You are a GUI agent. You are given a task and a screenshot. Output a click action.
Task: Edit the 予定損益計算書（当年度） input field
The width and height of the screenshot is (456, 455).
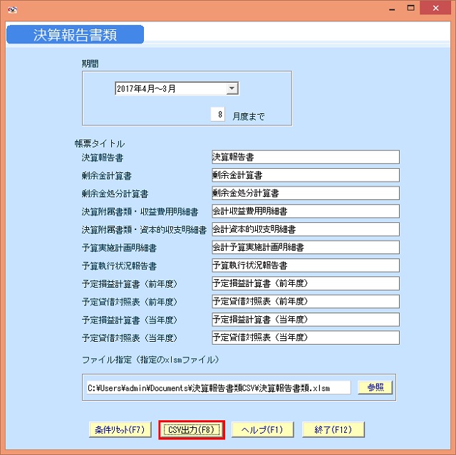point(306,320)
